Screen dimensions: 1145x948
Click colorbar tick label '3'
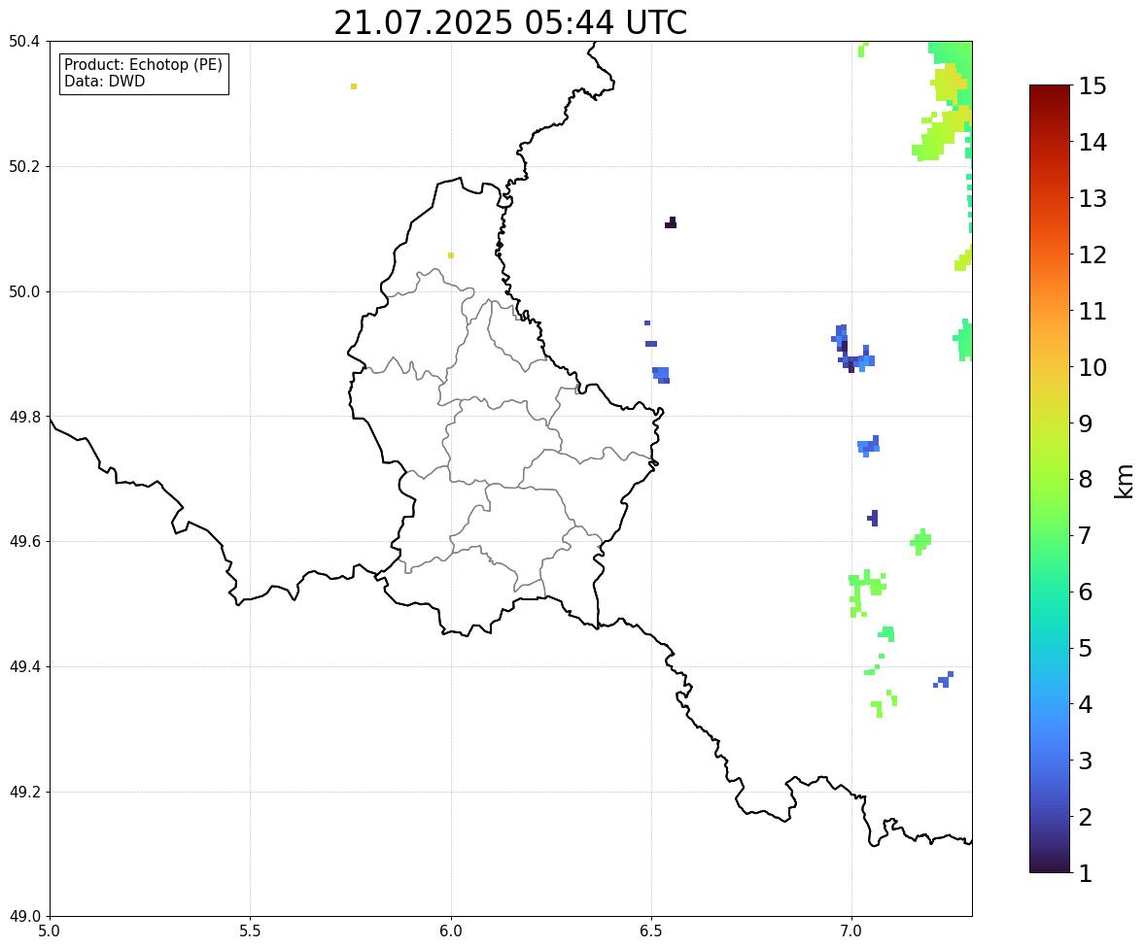pos(1085,760)
